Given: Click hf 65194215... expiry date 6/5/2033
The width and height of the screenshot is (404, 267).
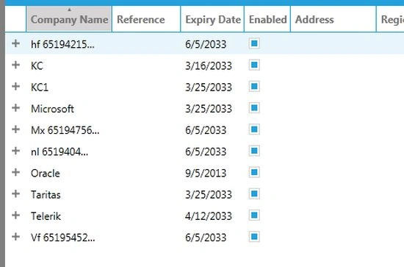Looking at the screenshot, I should (206, 44).
